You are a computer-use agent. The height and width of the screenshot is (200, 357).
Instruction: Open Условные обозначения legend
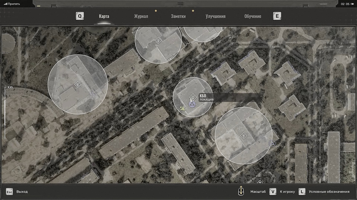[x=329, y=192]
